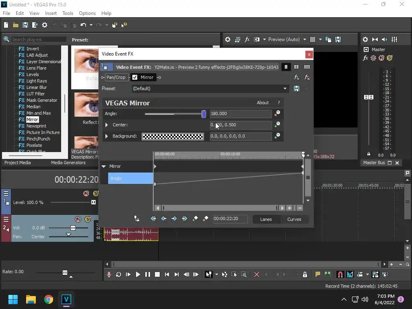The image size is (412, 309).
Task: Switch keyframe view to Curves
Action: coord(294,219)
